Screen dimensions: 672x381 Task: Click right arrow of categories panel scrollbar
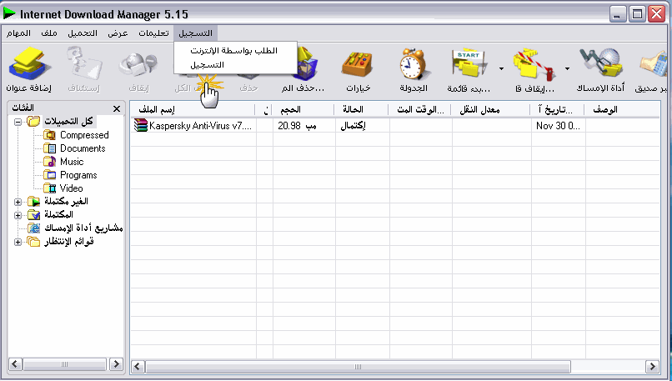click(116, 364)
